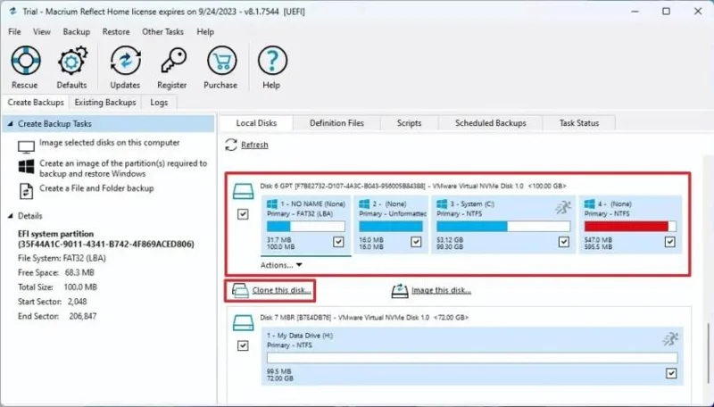Click running figure icon on System (C:) partition
The image size is (714, 407).
(x=563, y=207)
